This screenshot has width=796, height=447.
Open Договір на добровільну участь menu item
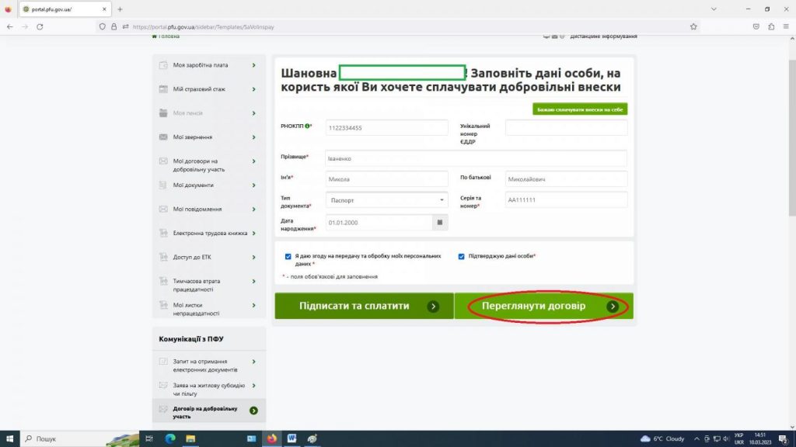(x=208, y=411)
